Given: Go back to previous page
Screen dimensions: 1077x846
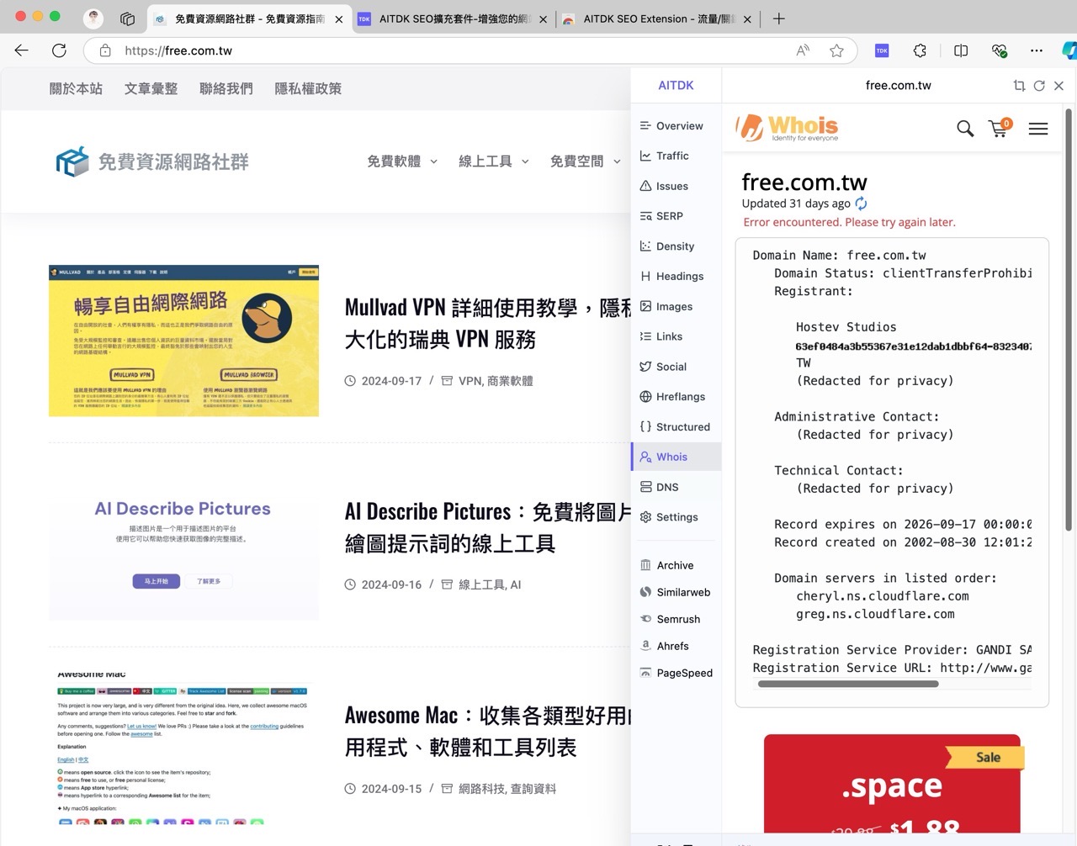Looking at the screenshot, I should pyautogui.click(x=22, y=50).
